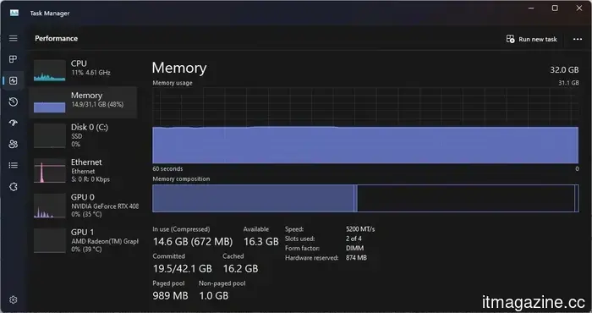
Task: Click the Memory usage graph
Action: point(365,125)
